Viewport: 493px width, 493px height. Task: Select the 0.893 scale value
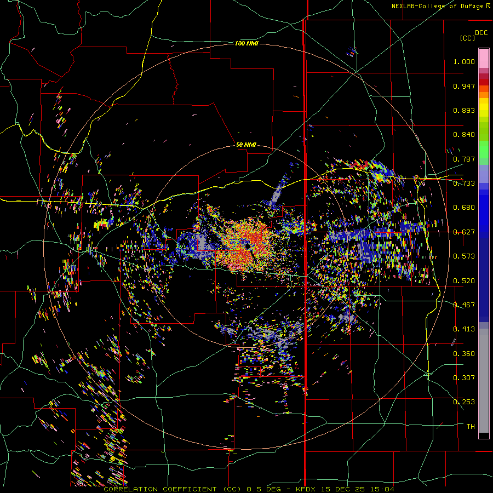tap(464, 110)
